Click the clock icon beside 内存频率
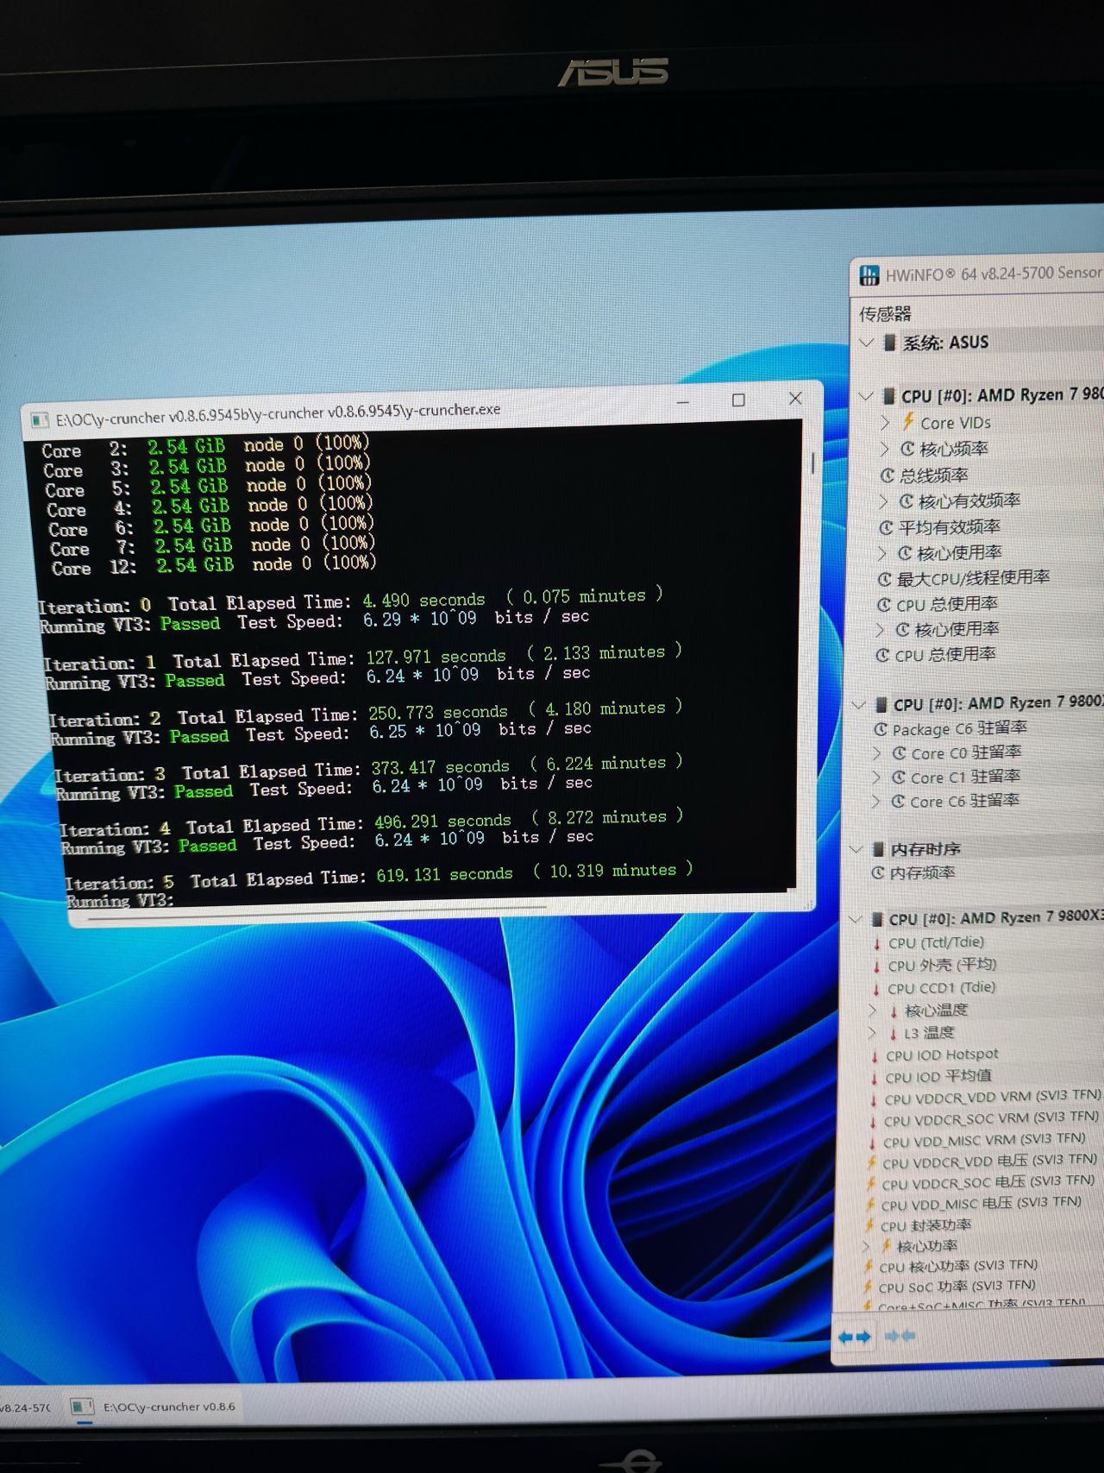The width and height of the screenshot is (1104, 1473). pos(878,872)
